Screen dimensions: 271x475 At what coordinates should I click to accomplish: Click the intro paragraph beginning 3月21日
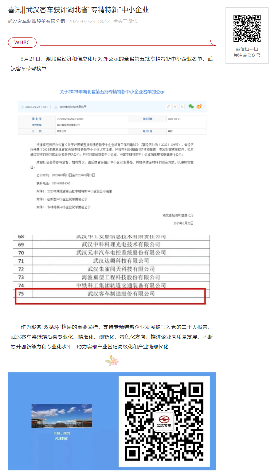112,64
